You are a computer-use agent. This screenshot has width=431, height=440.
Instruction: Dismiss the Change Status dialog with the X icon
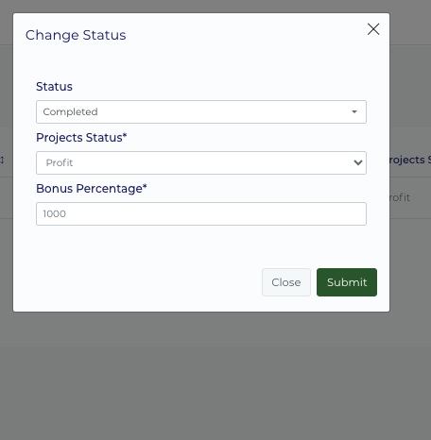point(373,29)
